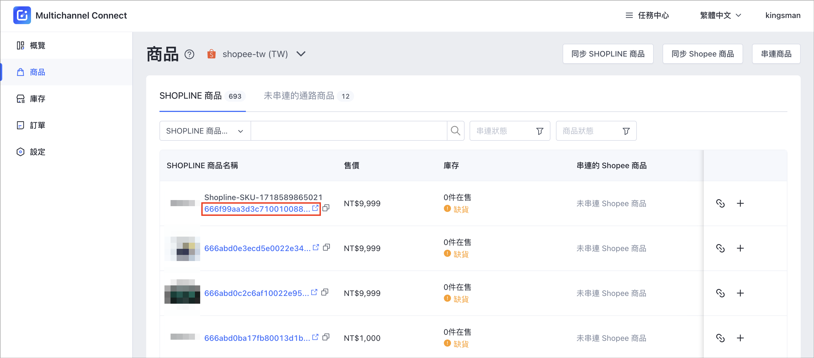Copy ID icon next to 666abd0ba17fb80013d1b...
The image size is (814, 358).
pyautogui.click(x=326, y=337)
